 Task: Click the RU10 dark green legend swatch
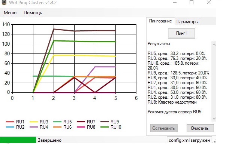105,127
